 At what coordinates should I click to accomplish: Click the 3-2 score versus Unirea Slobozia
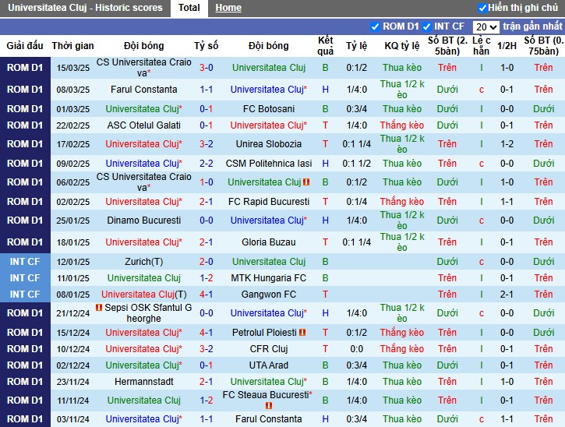[x=206, y=144]
